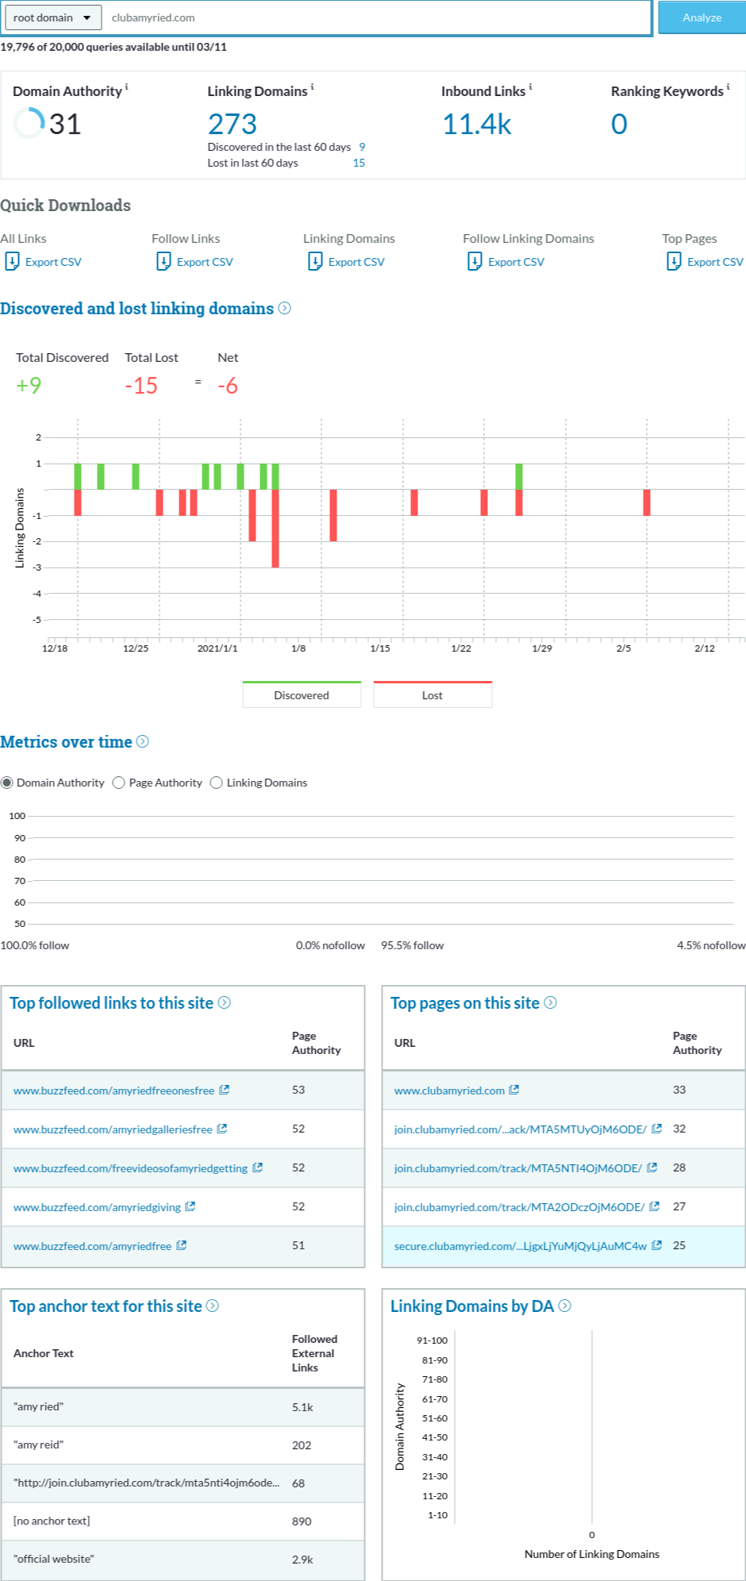Click the Analyze button
746x1581 pixels.
pyautogui.click(x=702, y=17)
